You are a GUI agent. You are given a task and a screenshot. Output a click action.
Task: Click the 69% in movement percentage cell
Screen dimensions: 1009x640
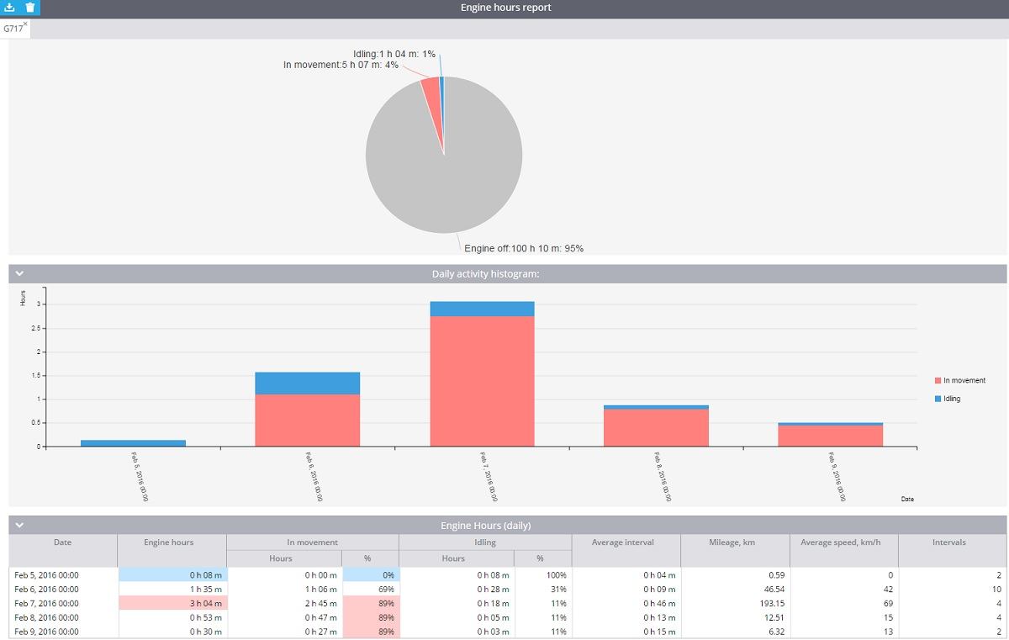(370, 590)
